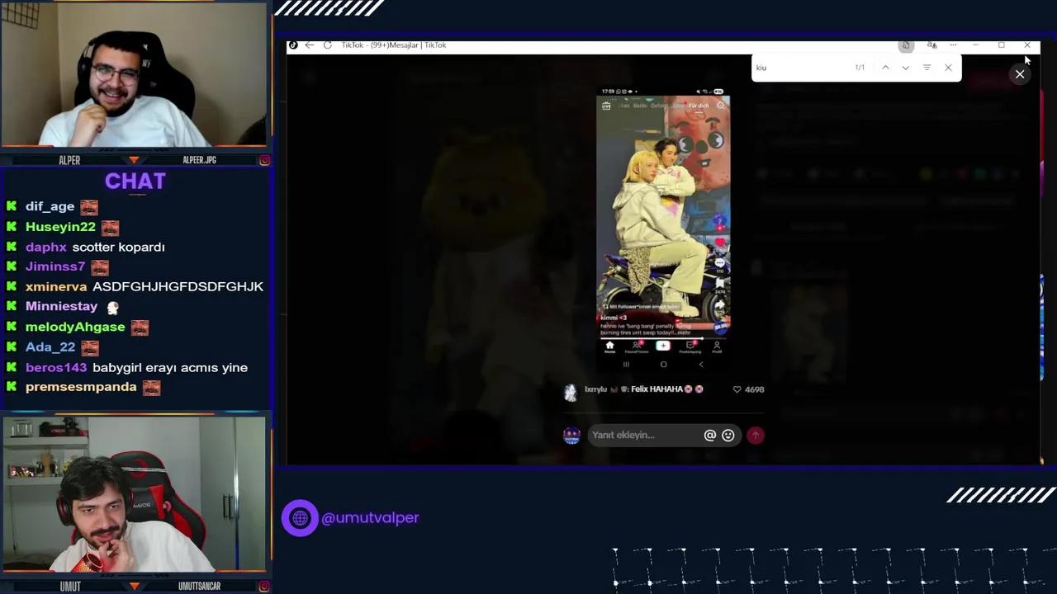Screen dimensions: 1057x594
Task: Click your own avatar beside reply field
Action: [x=571, y=435]
